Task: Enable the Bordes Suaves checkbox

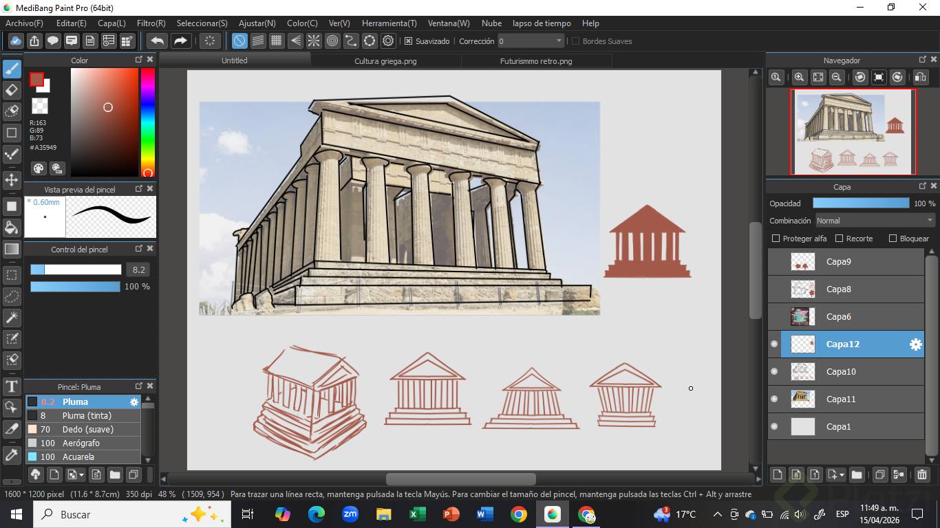Action: tap(576, 41)
